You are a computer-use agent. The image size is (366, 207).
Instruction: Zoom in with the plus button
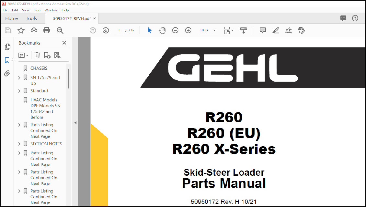point(188,30)
